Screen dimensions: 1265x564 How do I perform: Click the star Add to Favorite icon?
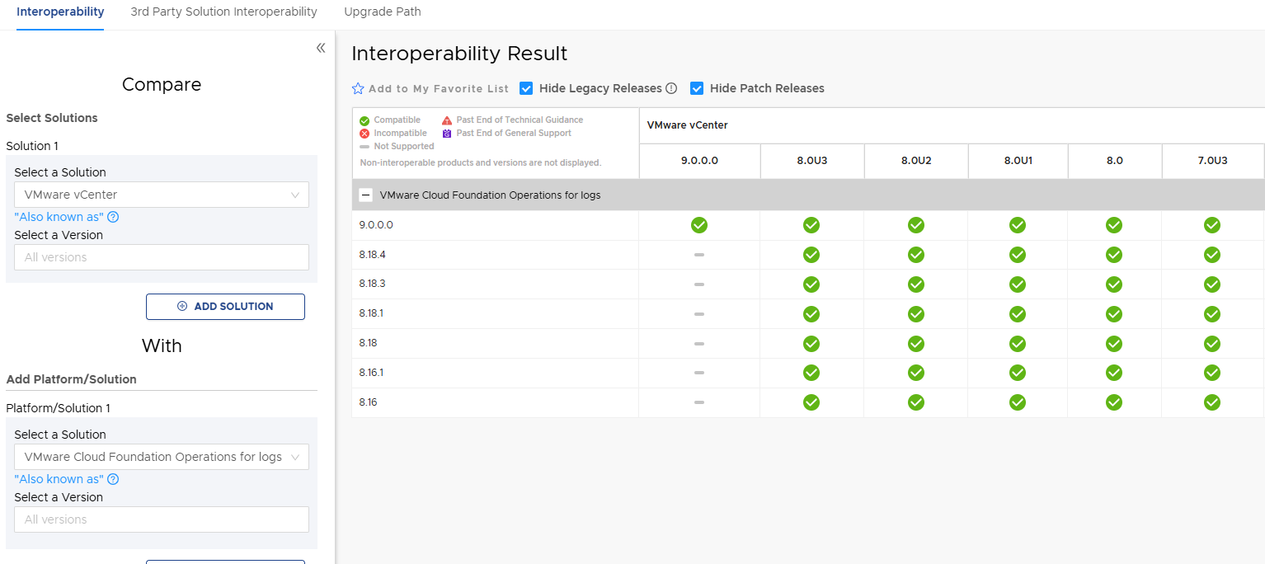358,89
